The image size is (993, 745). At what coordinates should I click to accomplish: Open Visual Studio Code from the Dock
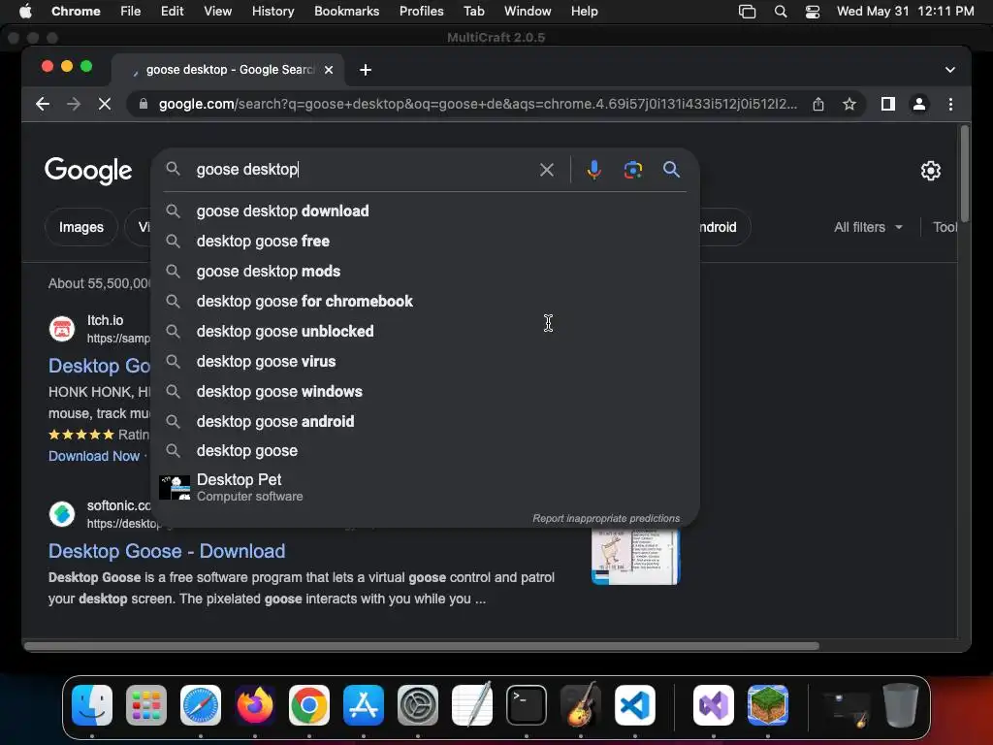pyautogui.click(x=635, y=705)
